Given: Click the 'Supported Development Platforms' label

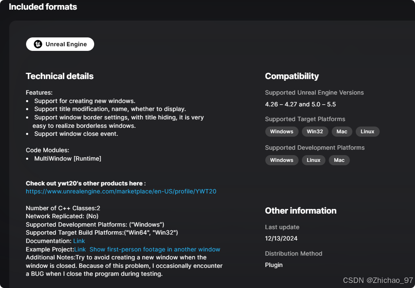Looking at the screenshot, I should point(315,148).
